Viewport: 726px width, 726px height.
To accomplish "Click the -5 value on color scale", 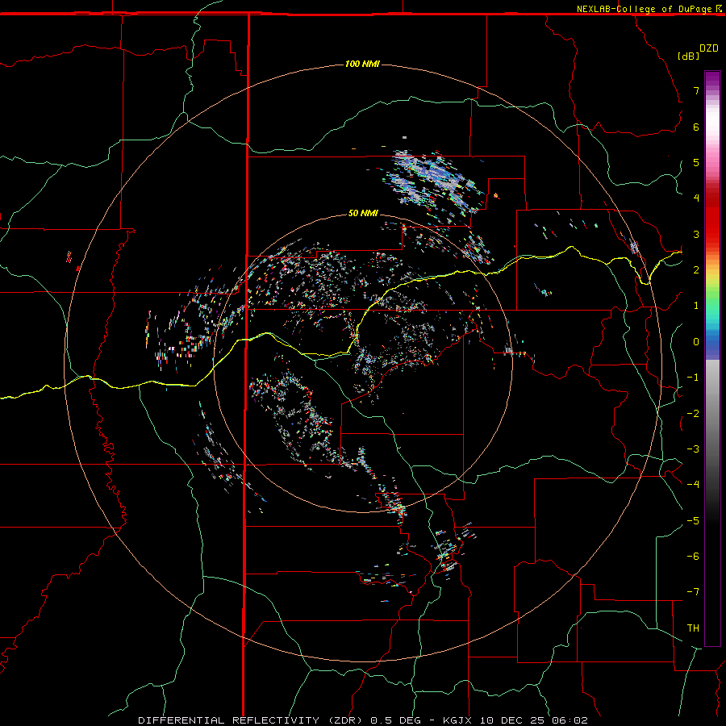I will pyautogui.click(x=693, y=521).
